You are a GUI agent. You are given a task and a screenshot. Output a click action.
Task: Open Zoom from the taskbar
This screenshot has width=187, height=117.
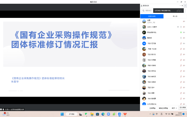point(108,114)
